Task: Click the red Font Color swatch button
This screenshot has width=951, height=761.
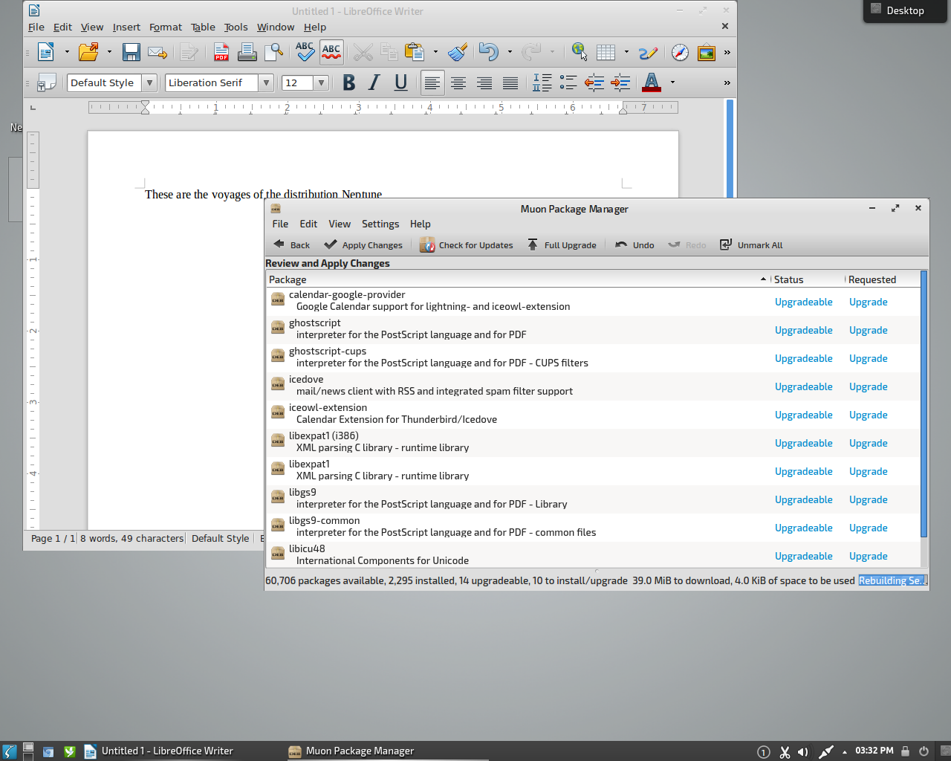Action: coord(652,82)
